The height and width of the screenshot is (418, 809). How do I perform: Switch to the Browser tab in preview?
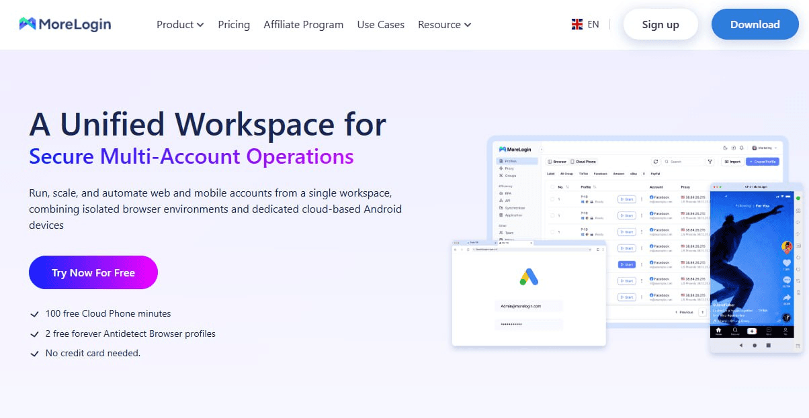pyautogui.click(x=557, y=162)
